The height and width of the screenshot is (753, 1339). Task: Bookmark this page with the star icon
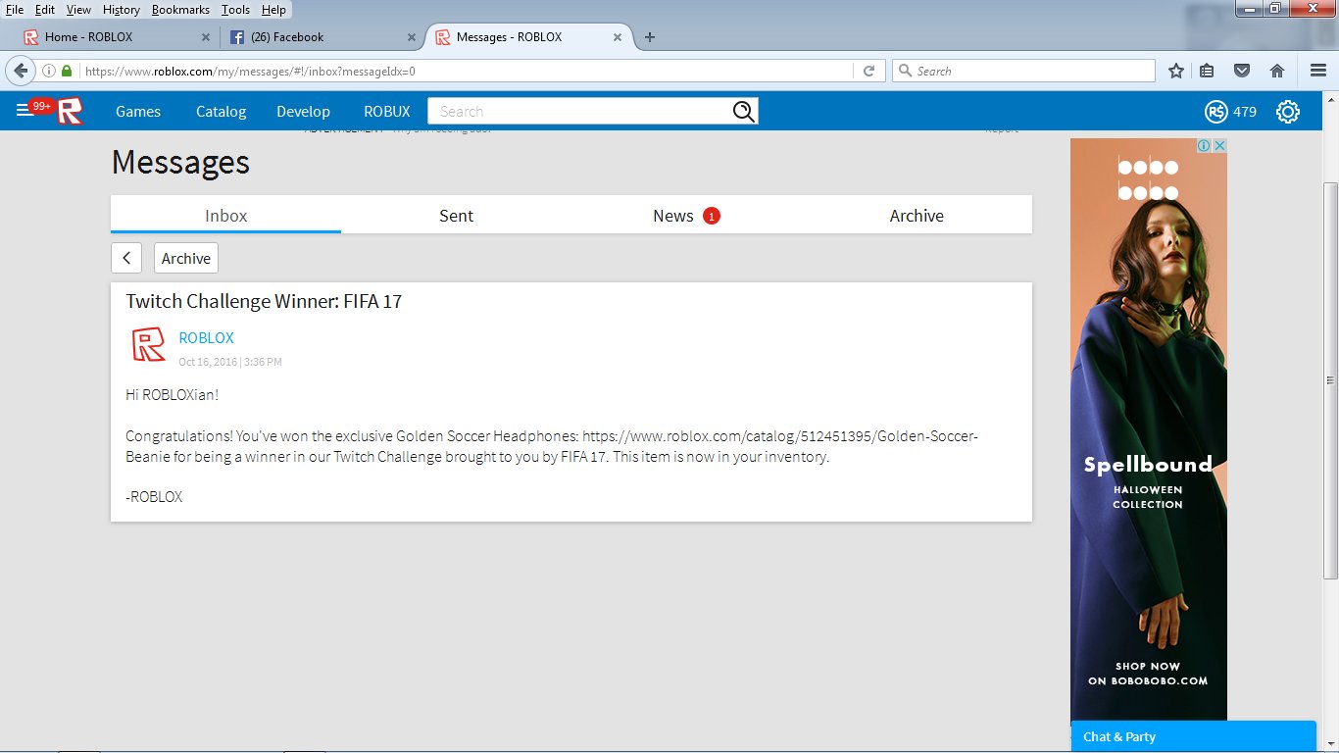[1176, 71]
